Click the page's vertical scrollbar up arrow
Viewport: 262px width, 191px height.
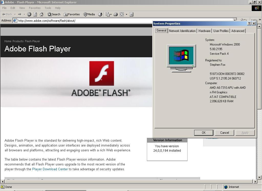(x=259, y=26)
